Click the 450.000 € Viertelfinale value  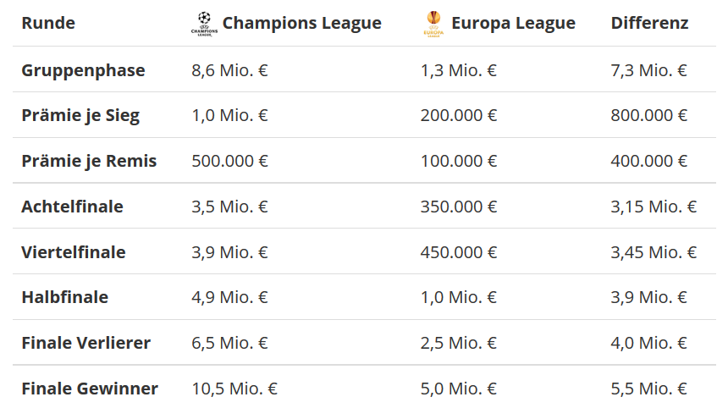pyautogui.click(x=459, y=252)
